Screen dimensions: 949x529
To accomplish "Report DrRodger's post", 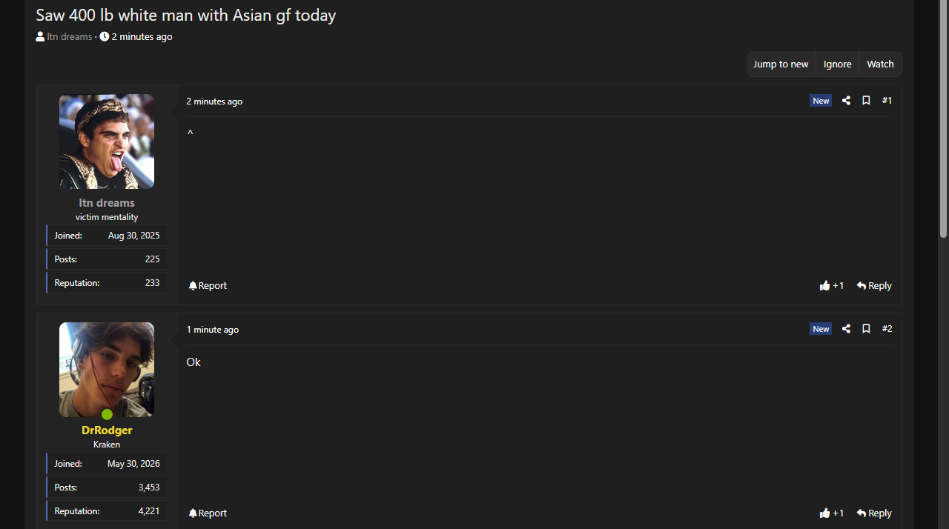I will point(208,513).
